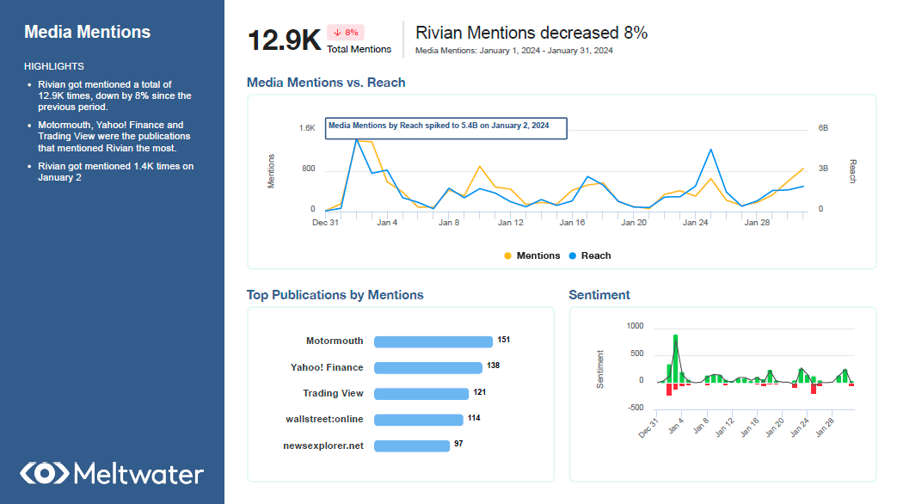
Task: Click the Media Mentions vs. Reach title
Action: [x=326, y=83]
